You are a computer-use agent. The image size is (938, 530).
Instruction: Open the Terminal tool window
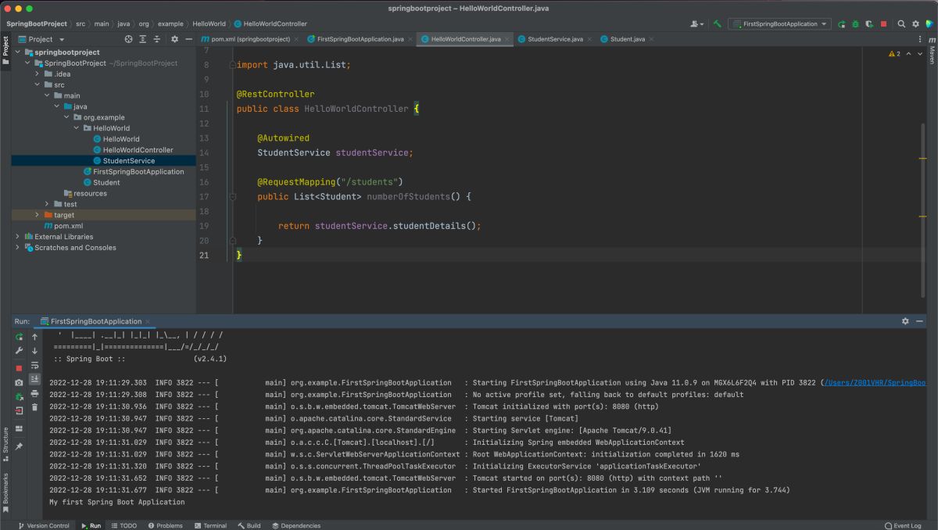pyautogui.click(x=211, y=525)
